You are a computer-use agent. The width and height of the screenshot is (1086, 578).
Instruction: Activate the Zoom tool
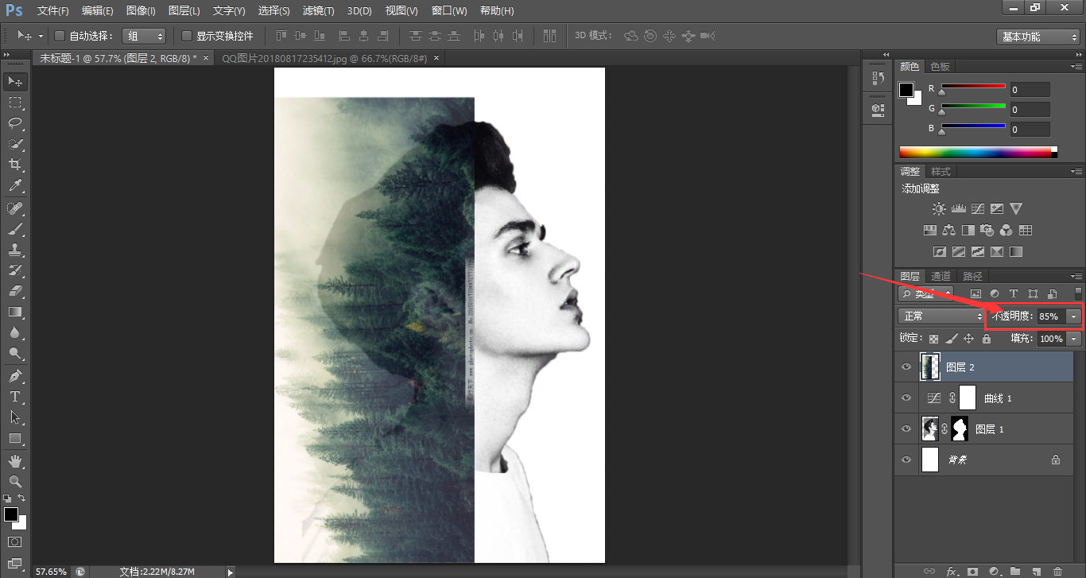(x=15, y=481)
